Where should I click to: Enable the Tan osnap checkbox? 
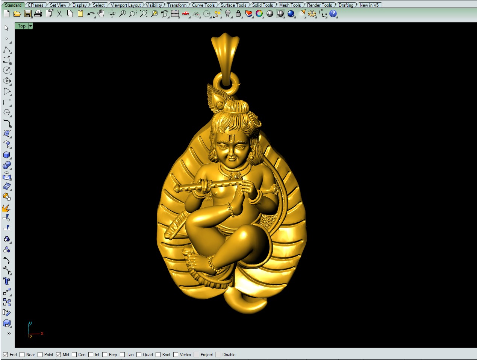pos(123,354)
